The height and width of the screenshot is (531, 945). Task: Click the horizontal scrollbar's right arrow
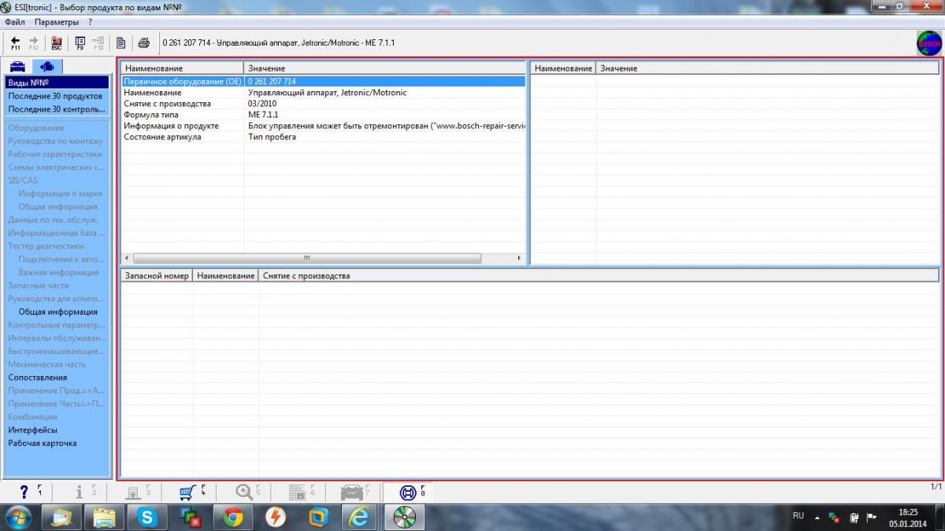click(519, 258)
